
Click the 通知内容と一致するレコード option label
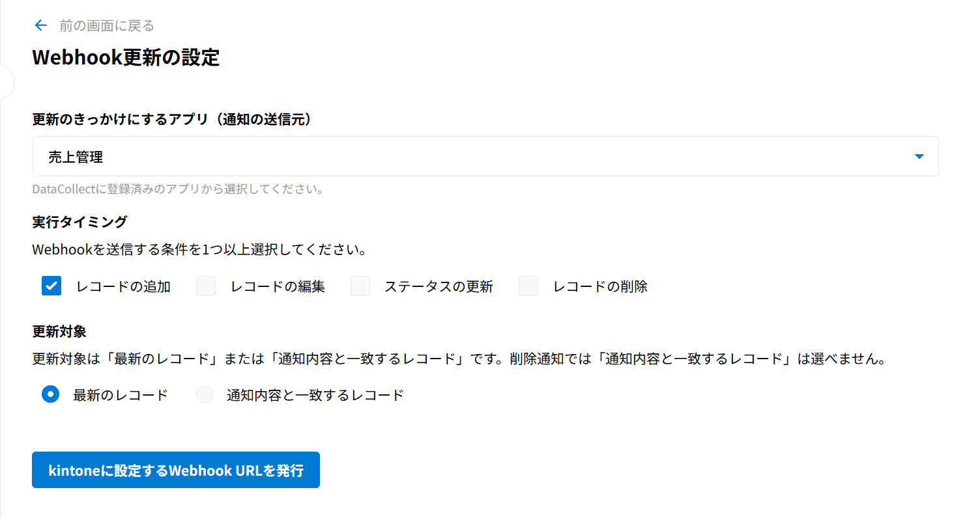[315, 395]
